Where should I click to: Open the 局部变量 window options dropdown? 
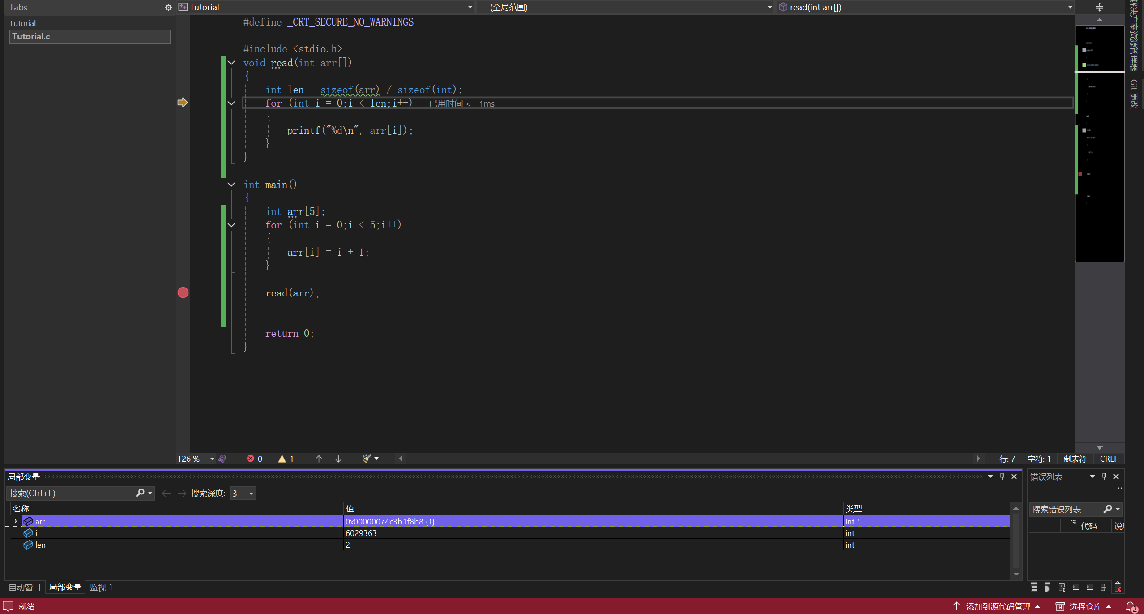[990, 477]
